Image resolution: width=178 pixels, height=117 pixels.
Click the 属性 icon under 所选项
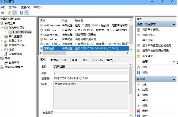coord(138,105)
